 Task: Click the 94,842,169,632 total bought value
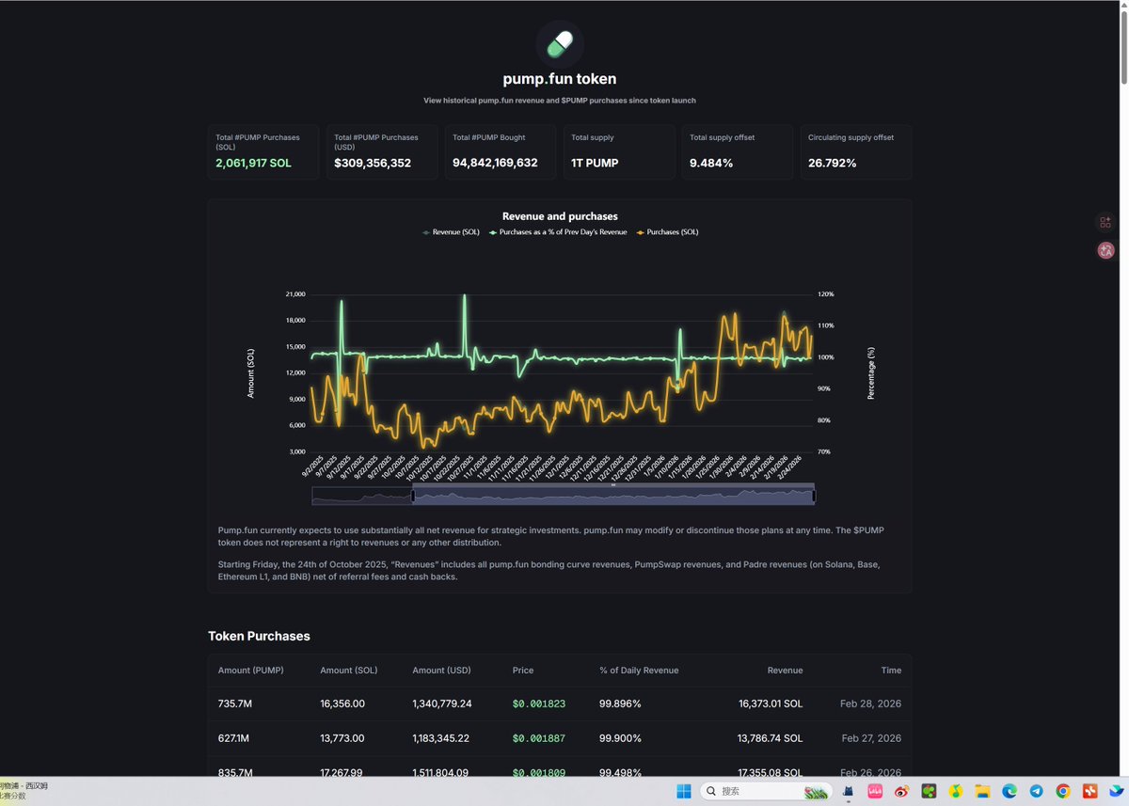[x=495, y=163]
